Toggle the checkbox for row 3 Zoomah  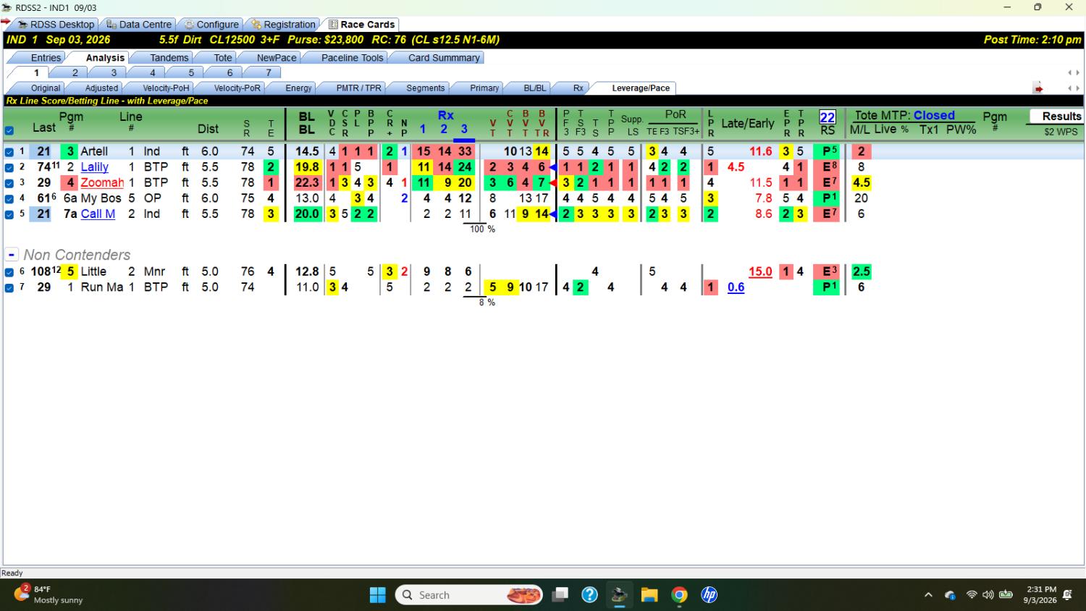9,183
